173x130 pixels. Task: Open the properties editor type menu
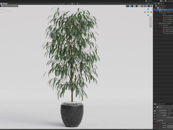coord(155,104)
